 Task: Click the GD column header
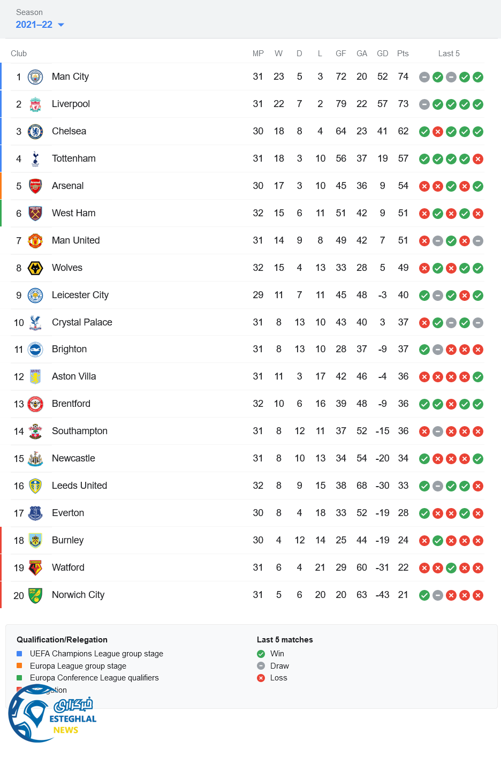[x=382, y=54]
